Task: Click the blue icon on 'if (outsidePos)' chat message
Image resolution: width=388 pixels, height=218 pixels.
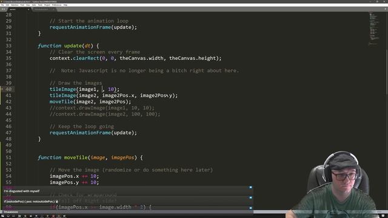Action: pos(250,198)
